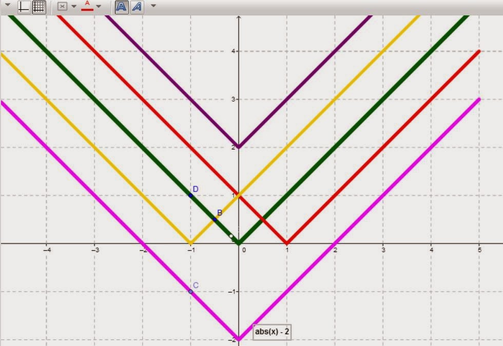The width and height of the screenshot is (503, 346).
Task: Click the bold 'A' formatting icon
Action: coord(121,7)
